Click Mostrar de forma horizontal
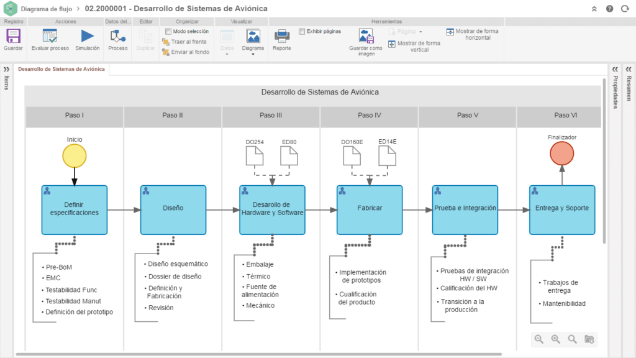This screenshot has height=358, width=636. coord(472,34)
